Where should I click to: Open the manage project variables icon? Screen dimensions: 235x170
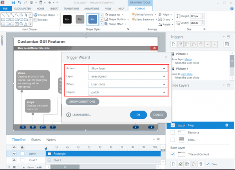tap(227, 44)
